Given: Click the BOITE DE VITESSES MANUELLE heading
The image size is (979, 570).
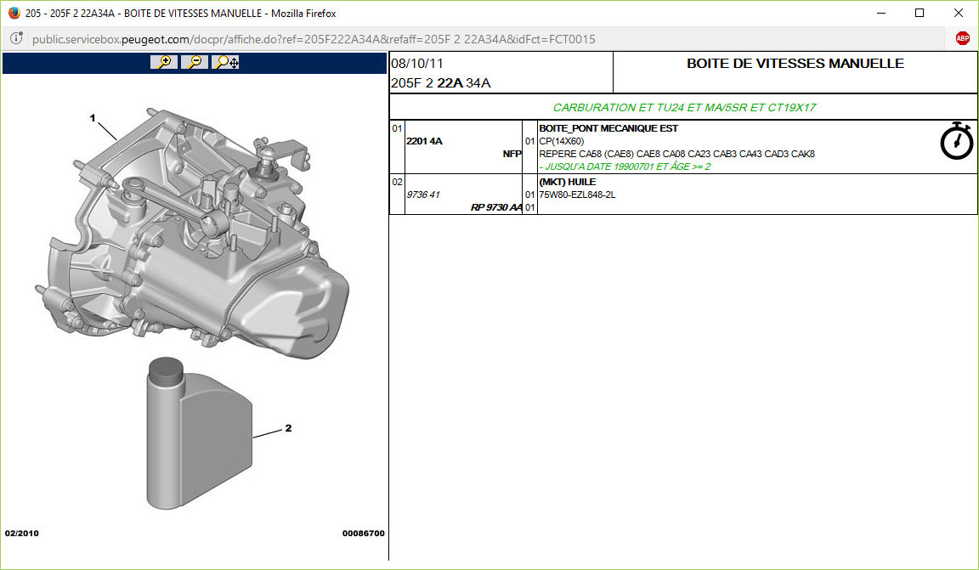Looking at the screenshot, I should click(795, 64).
